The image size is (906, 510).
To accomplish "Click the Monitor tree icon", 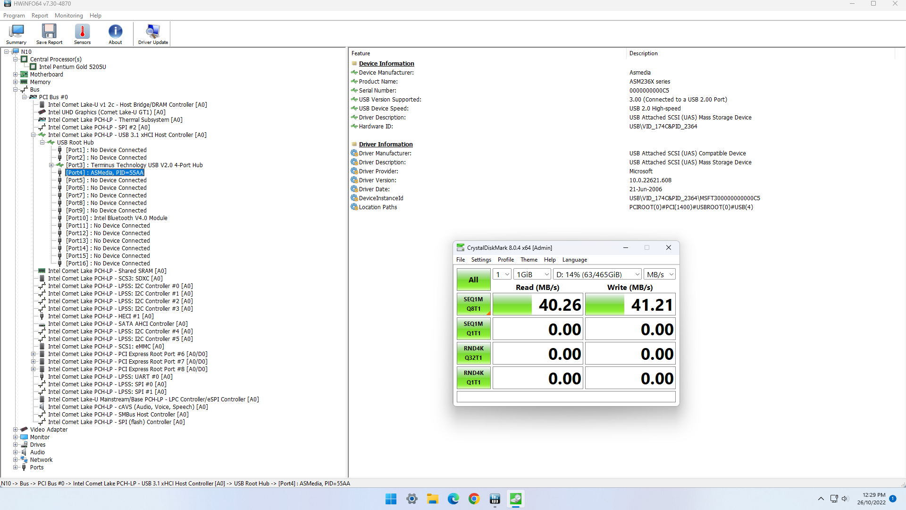I will pos(24,437).
